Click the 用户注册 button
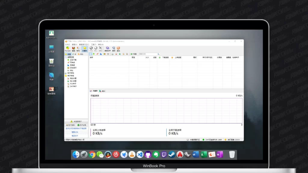308x173 pixels. 82,125
